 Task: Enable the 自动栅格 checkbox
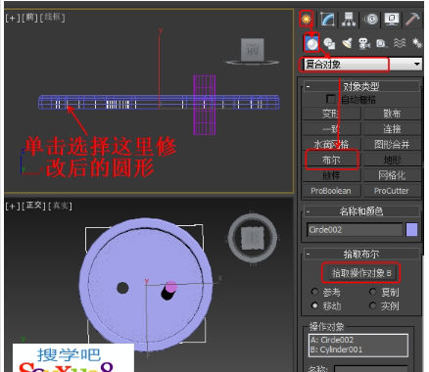pyautogui.click(x=330, y=99)
